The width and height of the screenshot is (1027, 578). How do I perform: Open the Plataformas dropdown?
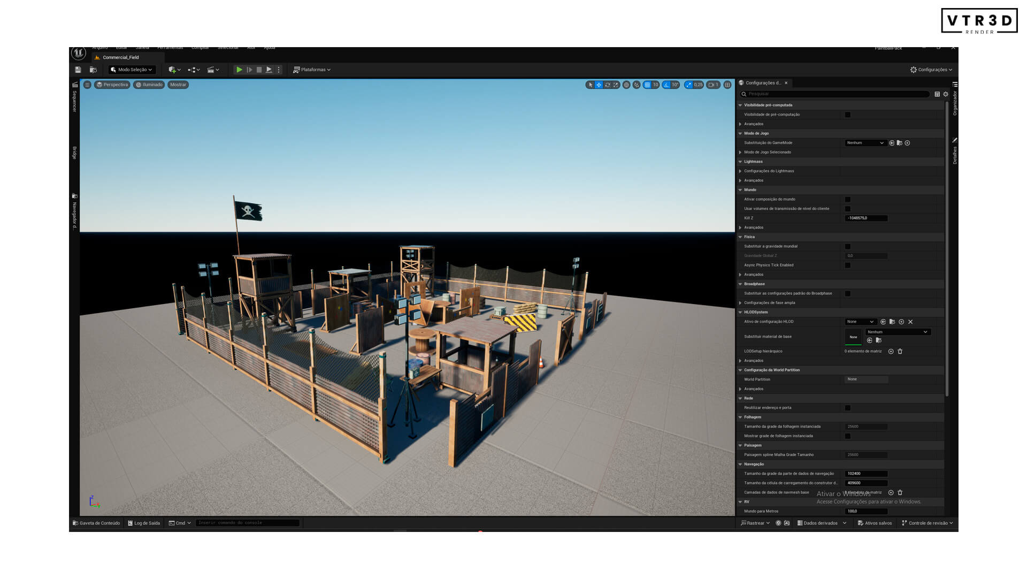pos(312,70)
